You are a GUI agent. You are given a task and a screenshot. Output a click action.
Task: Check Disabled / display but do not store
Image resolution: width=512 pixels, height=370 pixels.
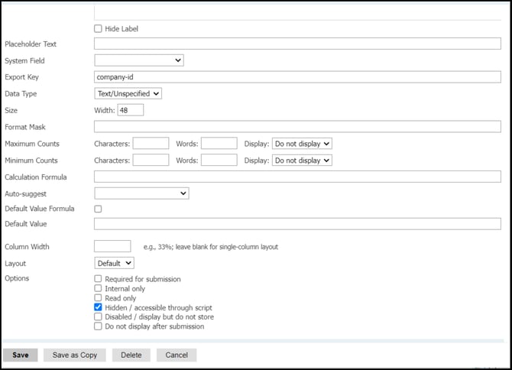98,316
